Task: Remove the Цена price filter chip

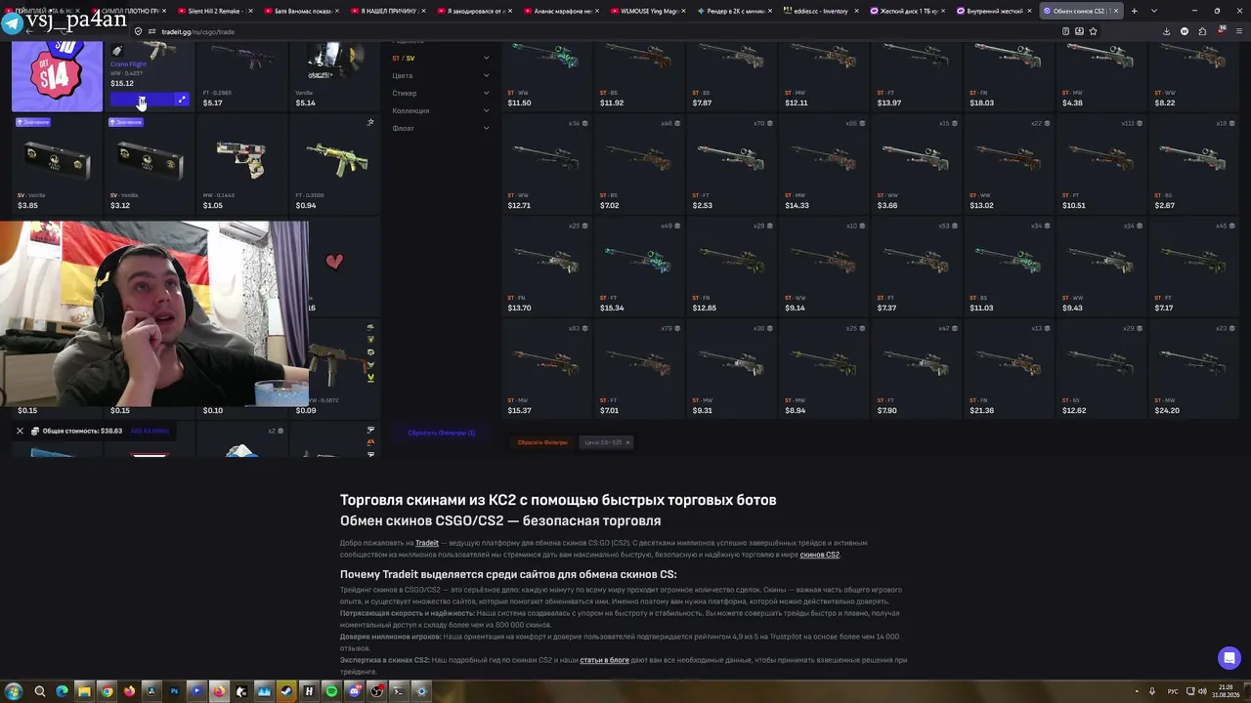Action: (627, 442)
